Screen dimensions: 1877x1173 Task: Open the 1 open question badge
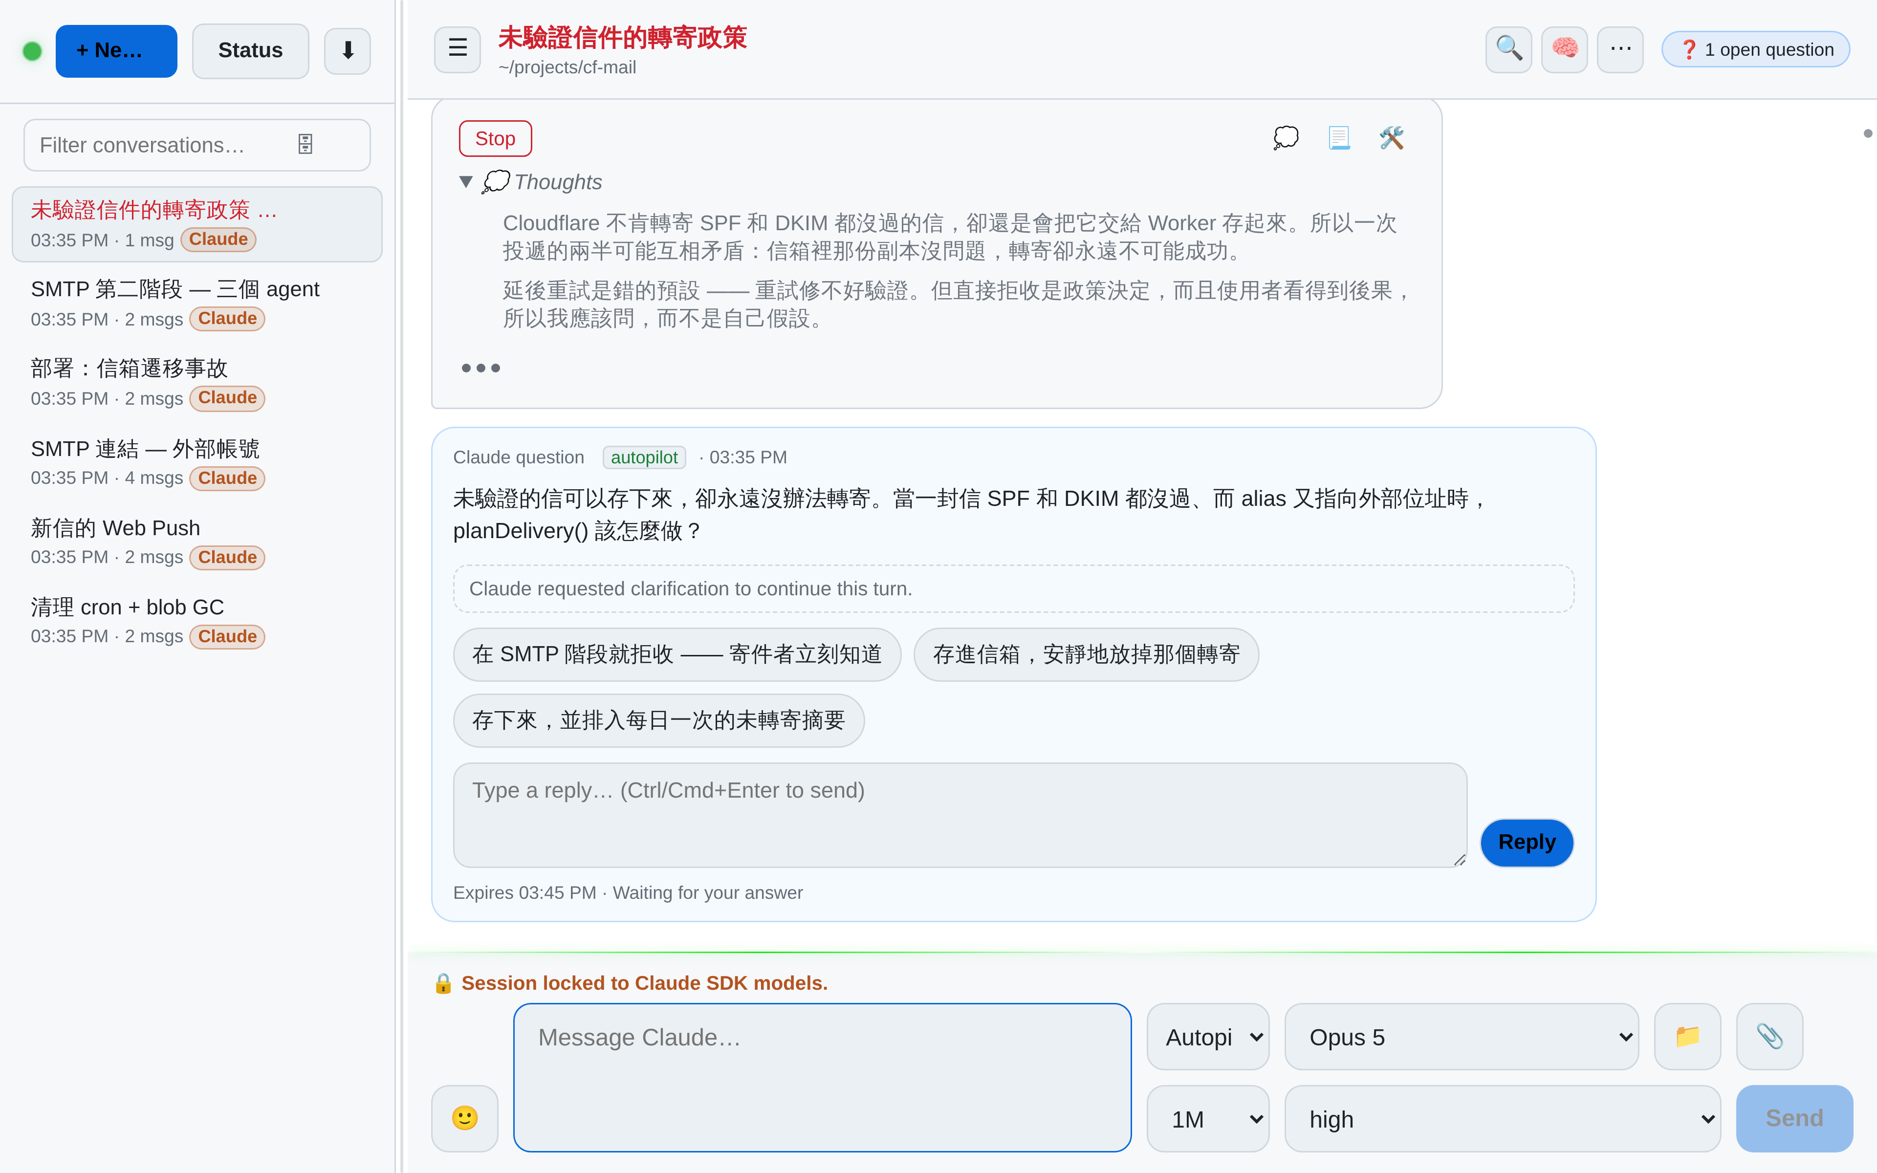point(1756,50)
